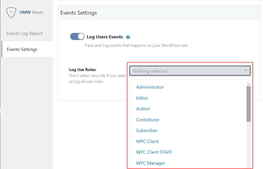This screenshot has height=169, width=263.
Task: Select the WPC Manager role
Action: coord(151,163)
